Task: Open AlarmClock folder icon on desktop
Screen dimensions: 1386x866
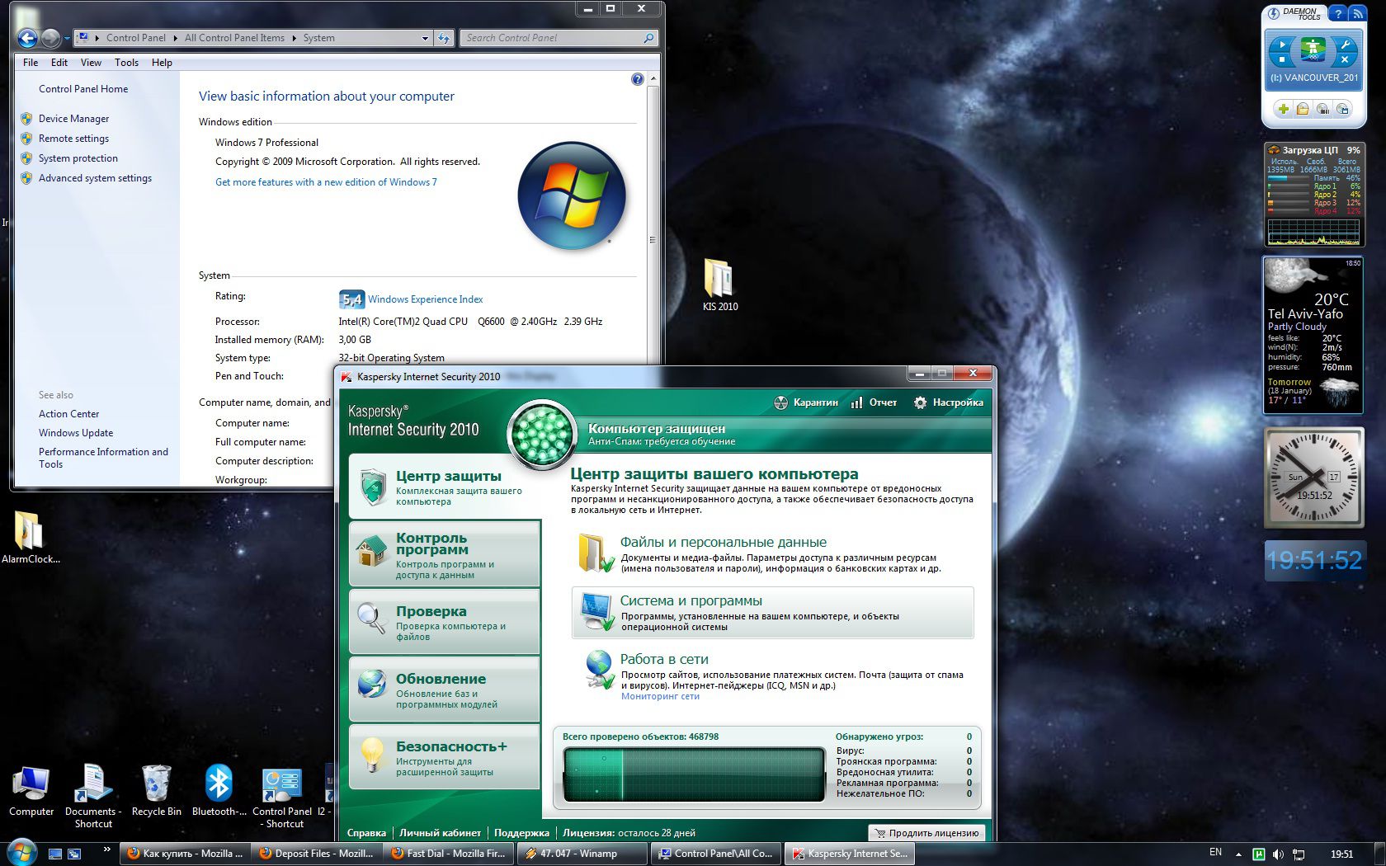Action: tap(30, 538)
